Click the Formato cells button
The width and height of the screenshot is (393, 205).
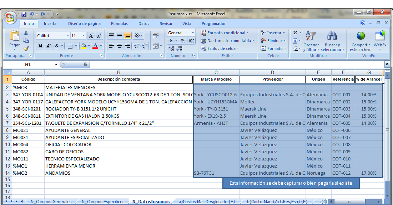273,48
